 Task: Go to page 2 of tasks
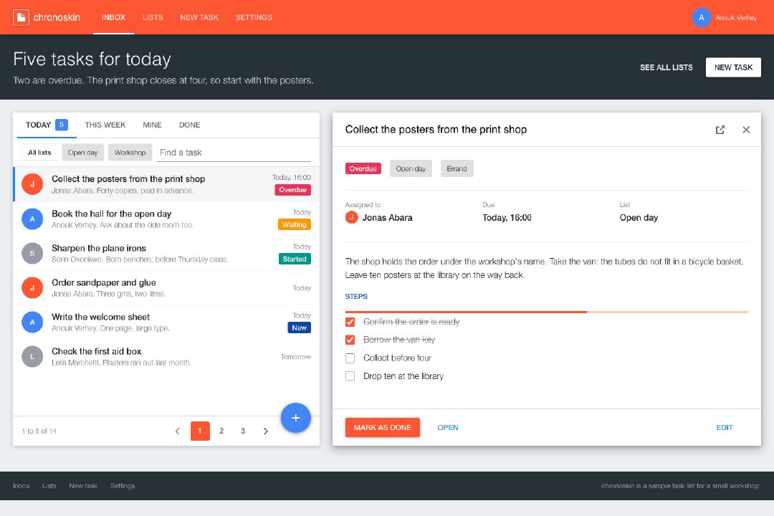click(221, 431)
